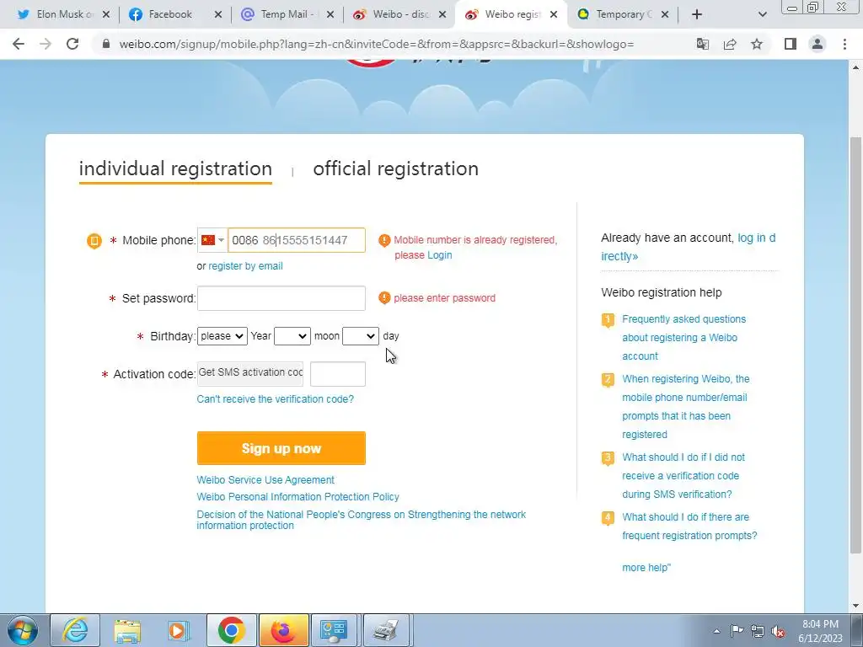Click the Sign up now button
863x647 pixels.
coord(281,448)
